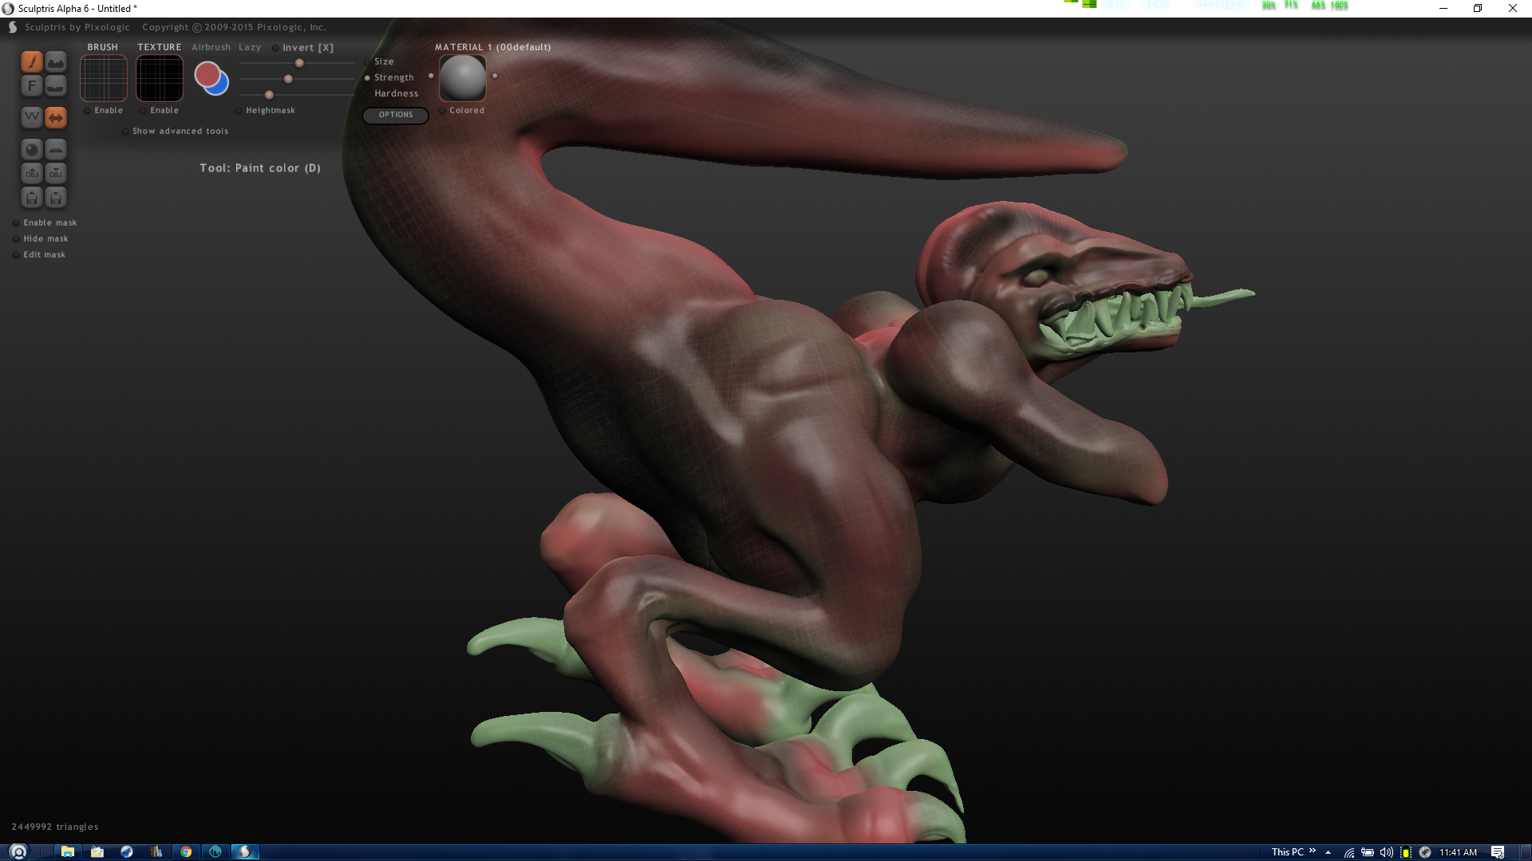This screenshot has height=861, width=1532.
Task: Click the new sphere icon
Action: [x=32, y=149]
